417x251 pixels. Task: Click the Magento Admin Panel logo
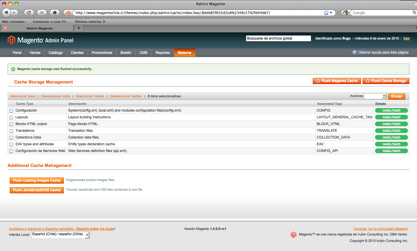click(40, 40)
